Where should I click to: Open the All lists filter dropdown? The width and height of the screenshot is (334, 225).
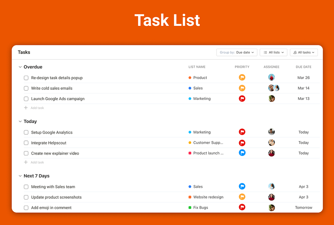[x=273, y=52]
